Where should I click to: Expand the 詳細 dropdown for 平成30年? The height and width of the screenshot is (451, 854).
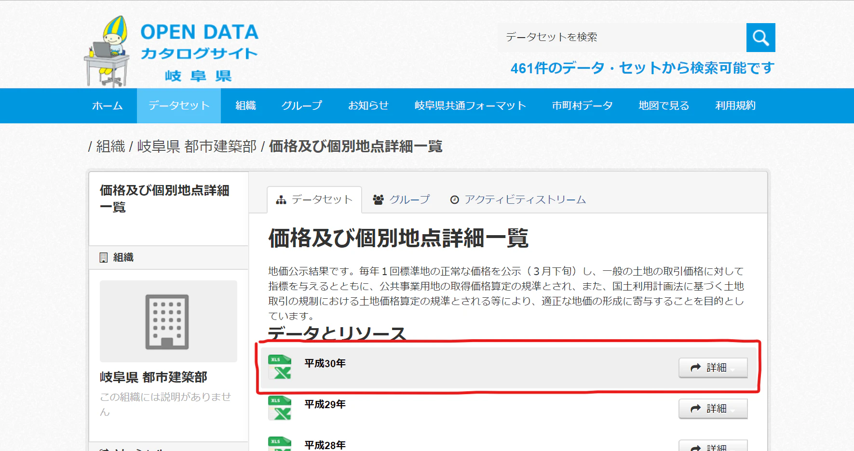click(x=713, y=368)
